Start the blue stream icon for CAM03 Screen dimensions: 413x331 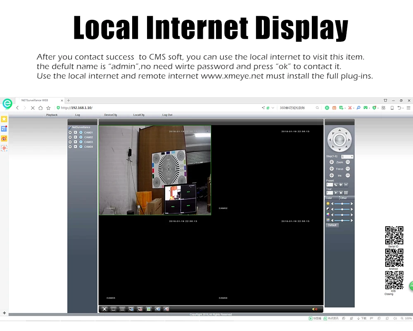(81, 142)
